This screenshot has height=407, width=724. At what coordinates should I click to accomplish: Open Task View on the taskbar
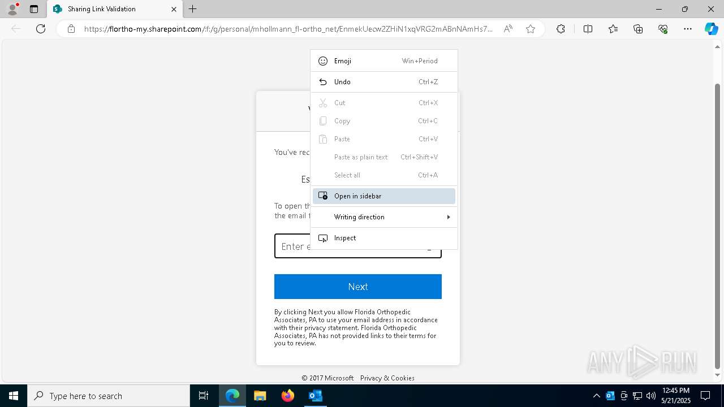[x=204, y=396]
